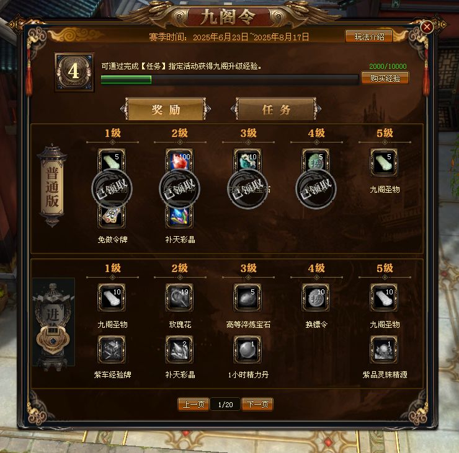Viewport: 459px width, 453px height.
Task: Switch to the 任务 tab
Action: click(276, 109)
